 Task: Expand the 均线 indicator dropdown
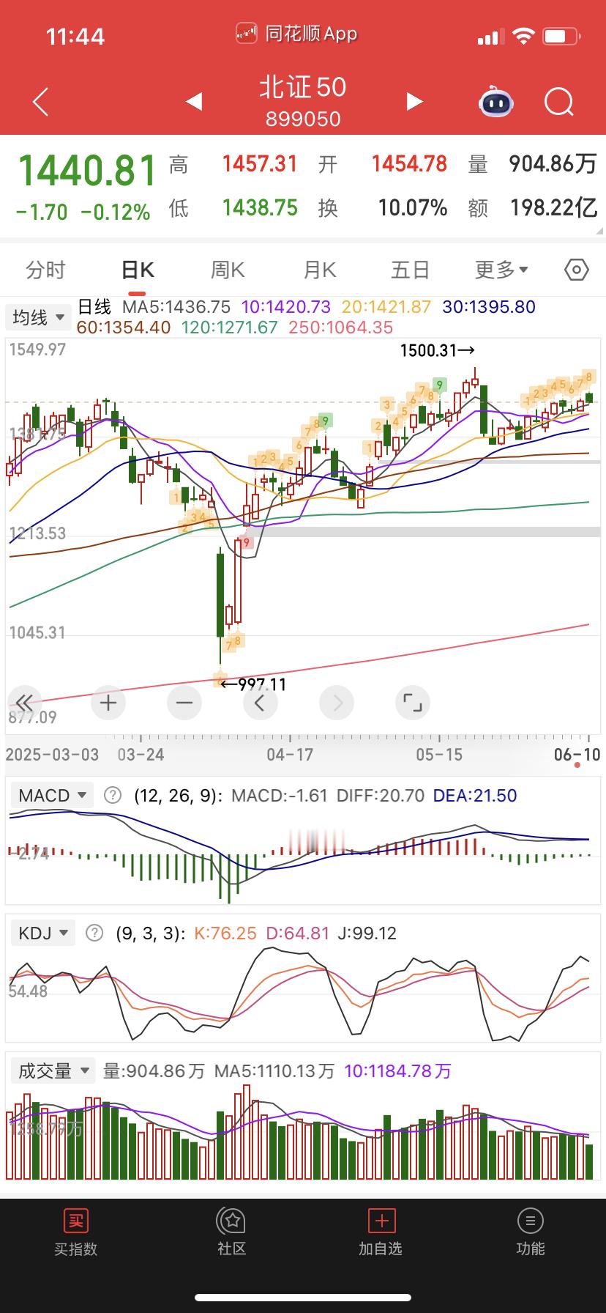(x=39, y=317)
